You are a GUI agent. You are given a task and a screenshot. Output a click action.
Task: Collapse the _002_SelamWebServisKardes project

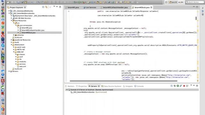pyautogui.click(x=9, y=13)
